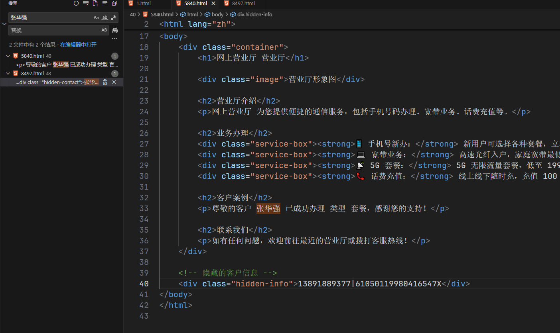Image resolution: width=560 pixels, height=333 pixels.
Task: Click the 13891889377 text on line 40
Action: 324,284
